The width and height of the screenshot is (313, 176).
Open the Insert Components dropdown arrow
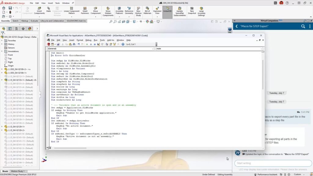39,17
